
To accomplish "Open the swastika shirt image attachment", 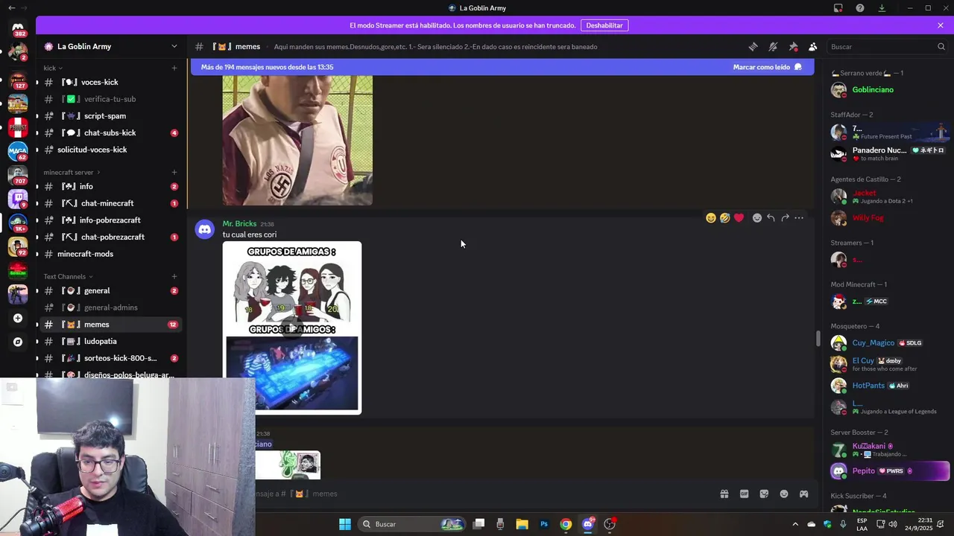I will (x=297, y=140).
